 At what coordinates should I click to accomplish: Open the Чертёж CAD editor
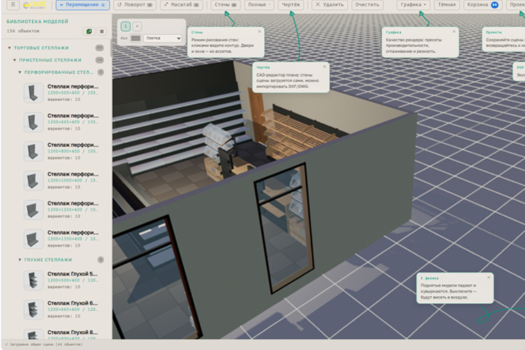(x=290, y=5)
